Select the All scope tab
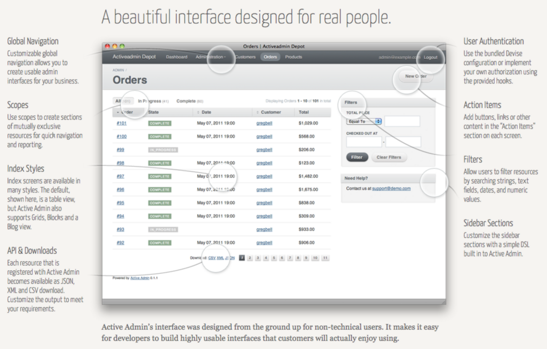Screen dimensions: 547x349 click(x=124, y=101)
